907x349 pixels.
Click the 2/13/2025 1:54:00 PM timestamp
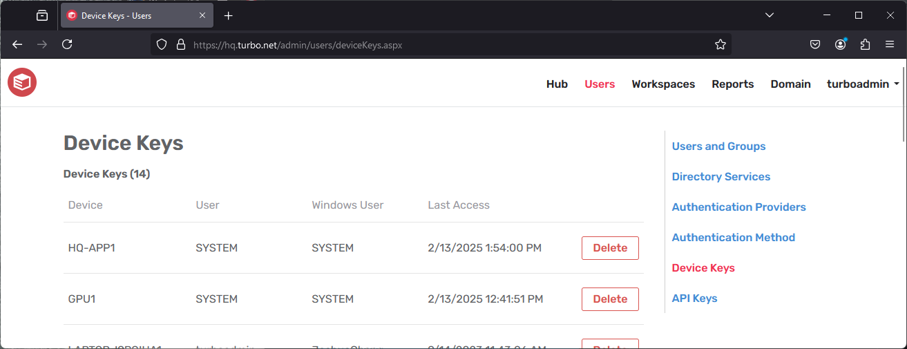tap(485, 247)
